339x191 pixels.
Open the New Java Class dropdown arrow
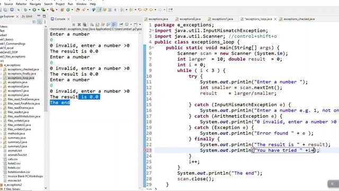coord(72,10)
